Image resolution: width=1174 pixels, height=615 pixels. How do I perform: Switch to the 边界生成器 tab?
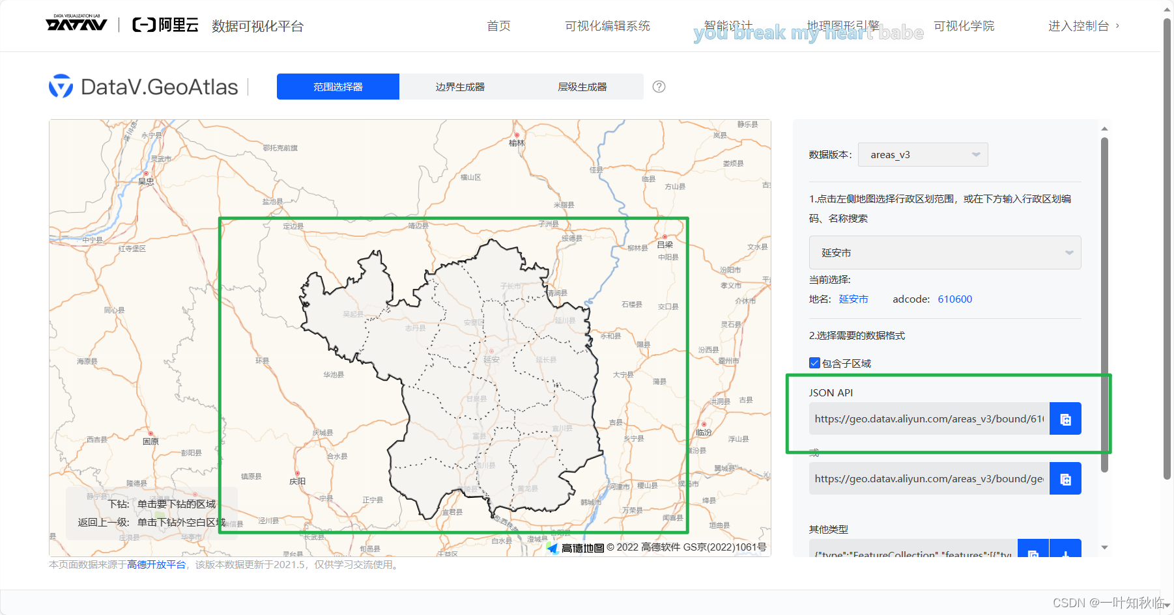tap(460, 87)
